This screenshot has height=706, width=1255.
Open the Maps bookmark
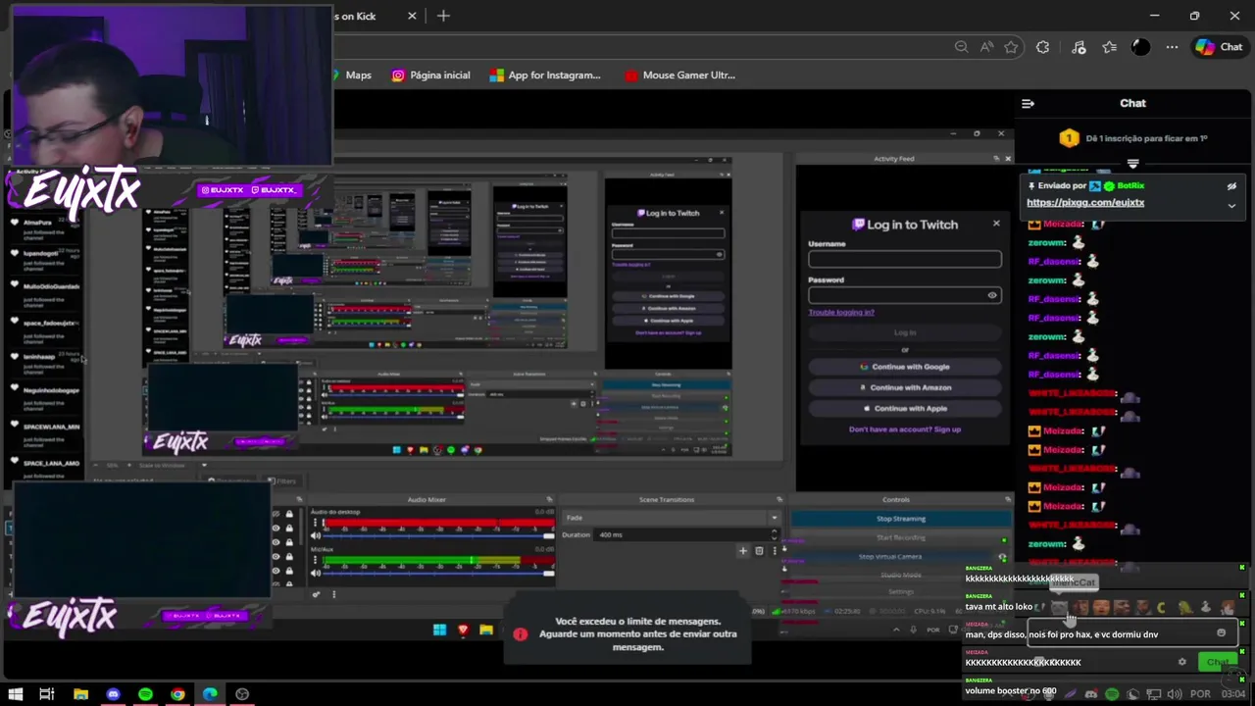[351, 75]
